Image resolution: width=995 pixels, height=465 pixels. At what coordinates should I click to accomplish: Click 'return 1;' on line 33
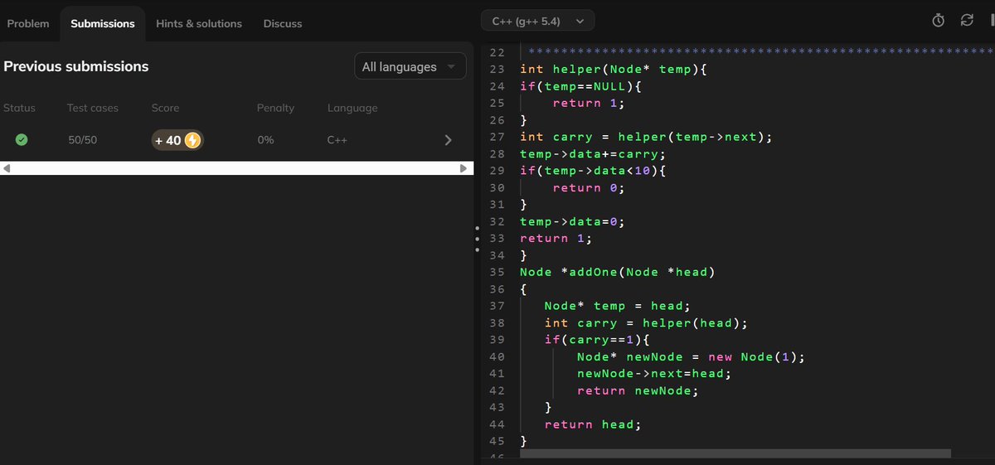click(x=556, y=239)
